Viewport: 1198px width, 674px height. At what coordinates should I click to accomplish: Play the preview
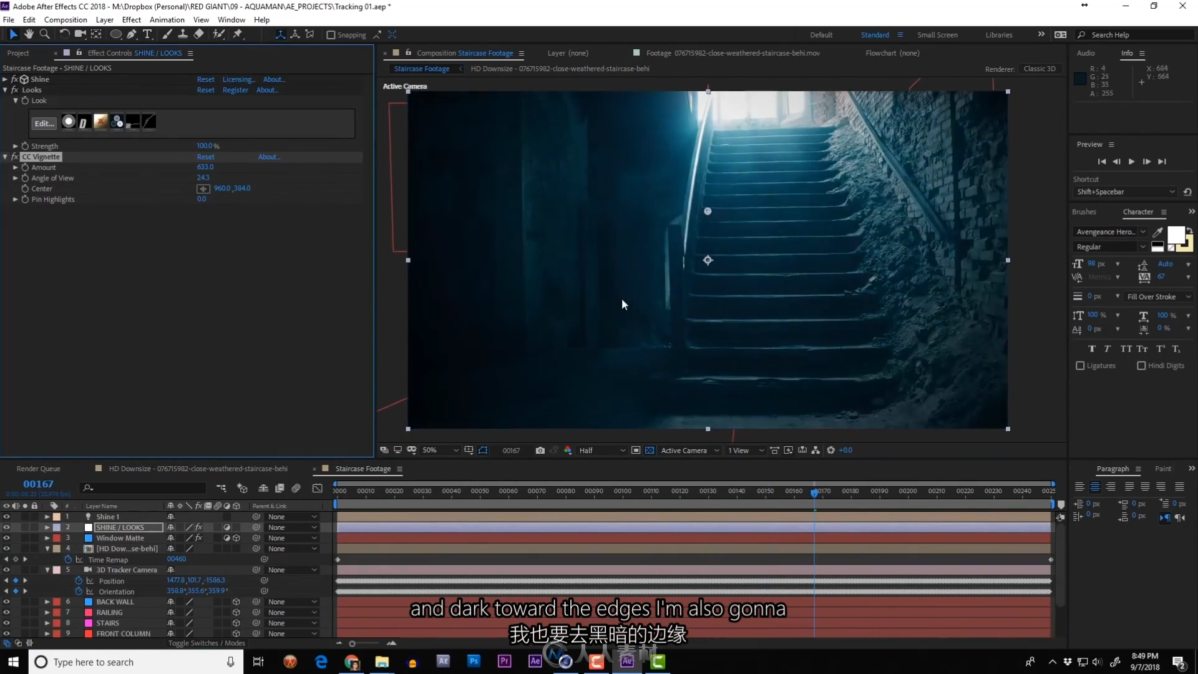1131,162
